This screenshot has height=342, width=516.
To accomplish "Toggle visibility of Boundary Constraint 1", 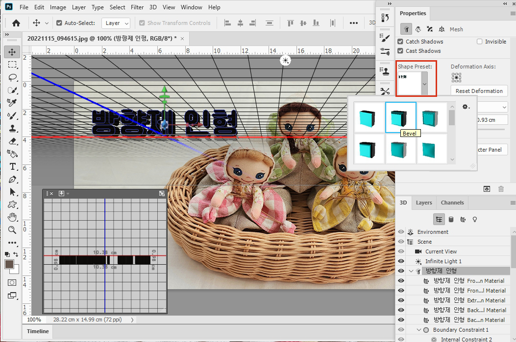I will [x=401, y=330].
